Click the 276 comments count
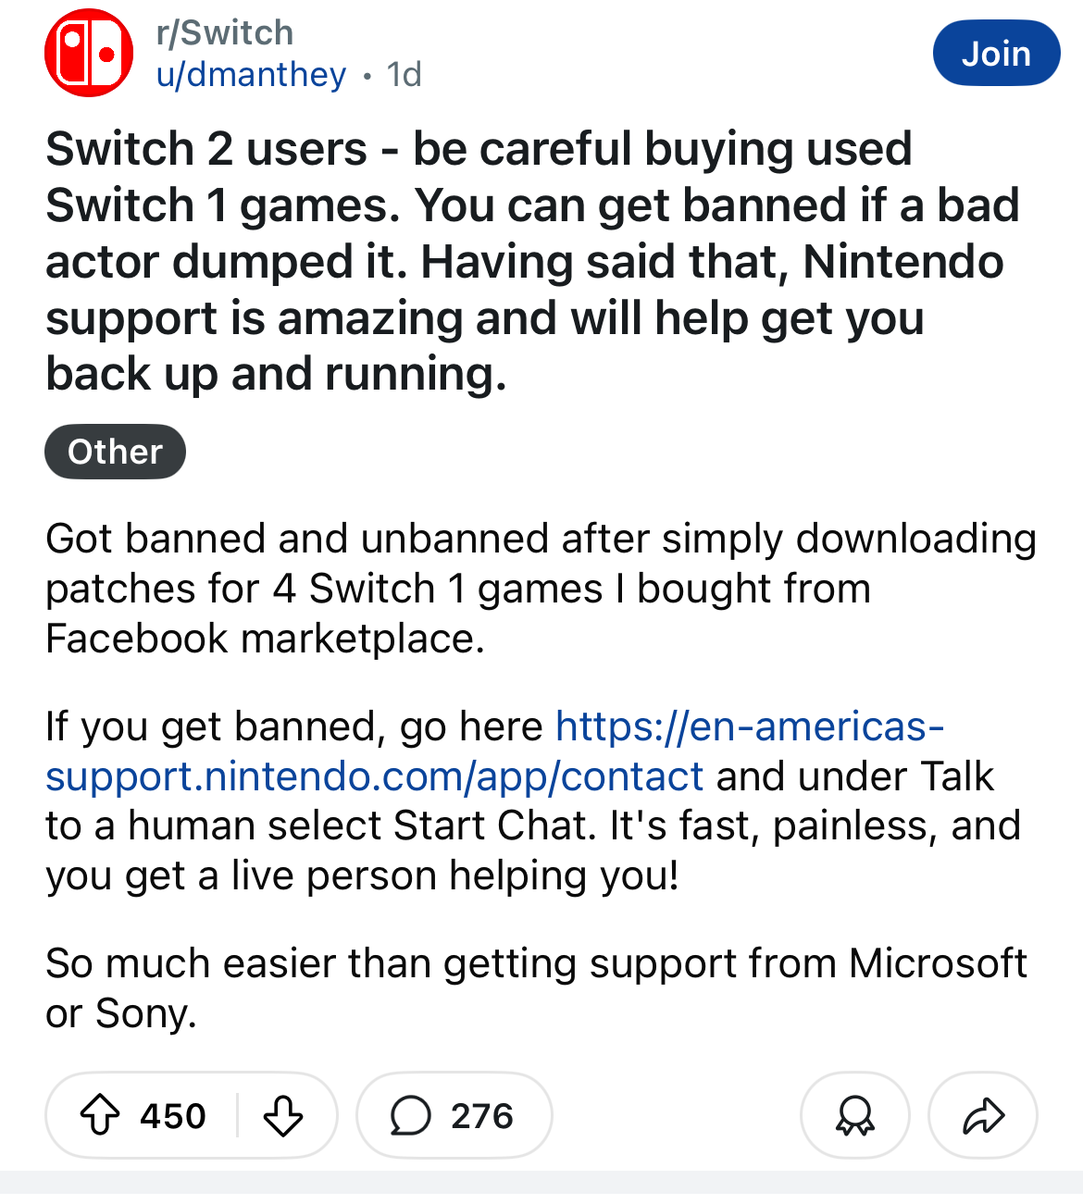 pos(481,1115)
